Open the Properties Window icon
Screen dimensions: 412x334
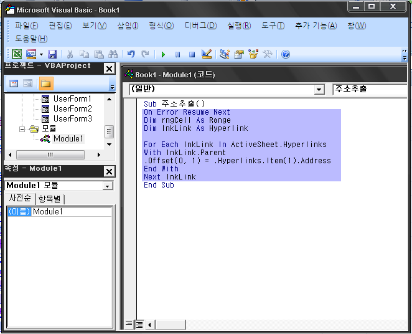(x=239, y=54)
